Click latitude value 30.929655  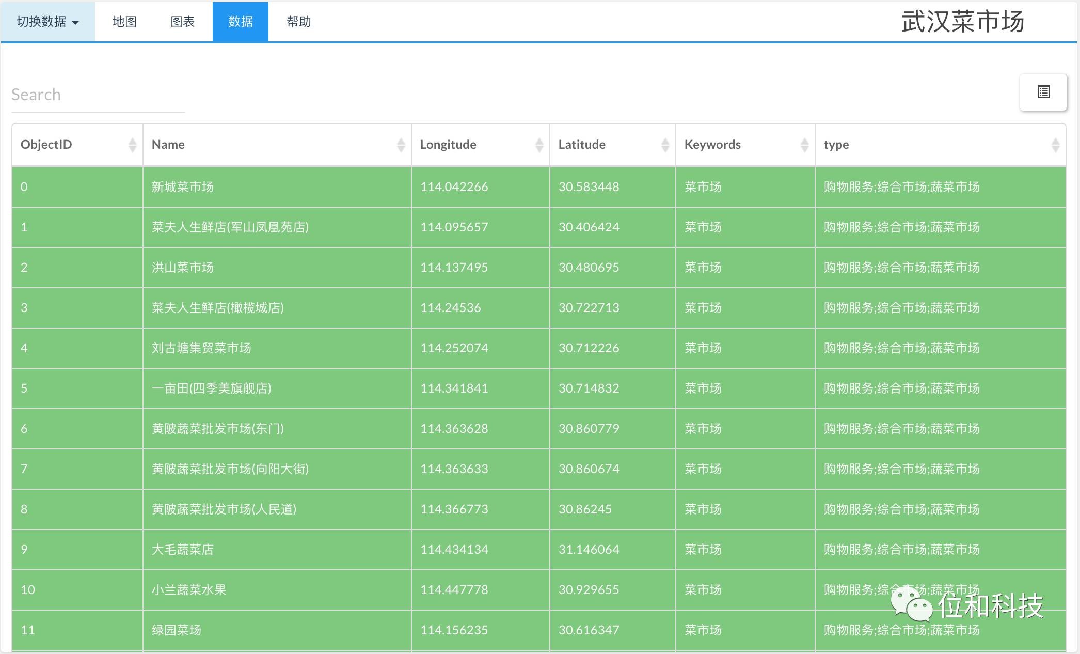coord(589,590)
